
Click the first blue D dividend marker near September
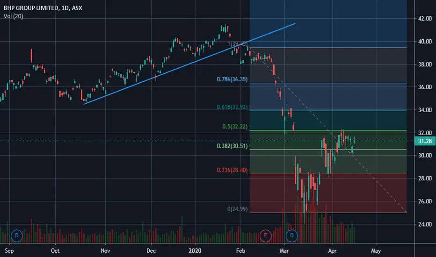click(x=17, y=236)
